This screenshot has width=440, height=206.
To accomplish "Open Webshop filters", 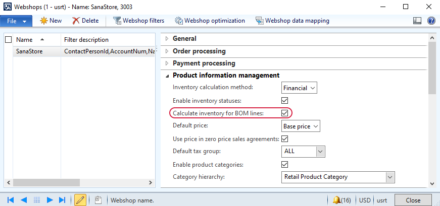I will [138, 21].
